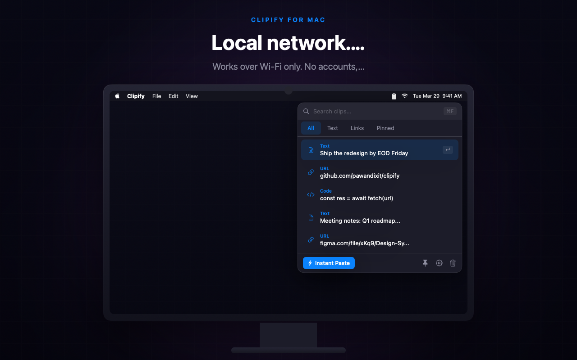Switch to the Pinned filter tab
This screenshot has width=577, height=360.
385,128
